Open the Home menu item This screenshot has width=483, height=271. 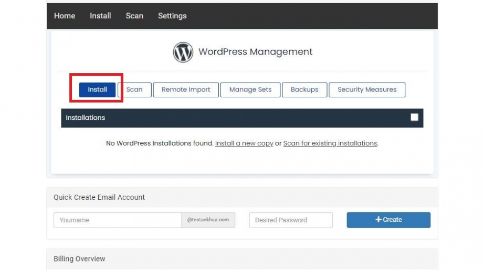[65, 16]
